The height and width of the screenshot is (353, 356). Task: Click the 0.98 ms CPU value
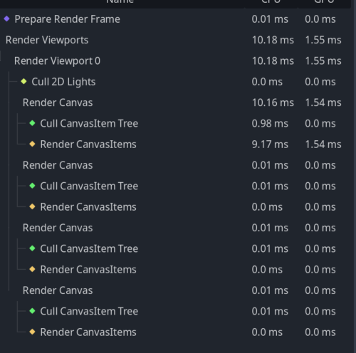click(x=270, y=123)
